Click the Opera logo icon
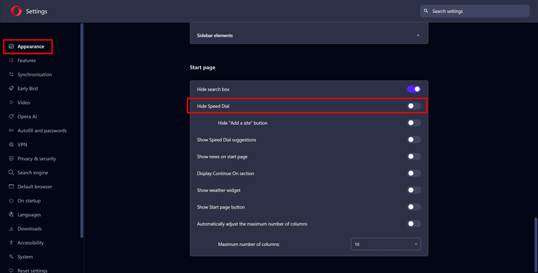Image resolution: width=538 pixels, height=273 pixels. click(16, 11)
